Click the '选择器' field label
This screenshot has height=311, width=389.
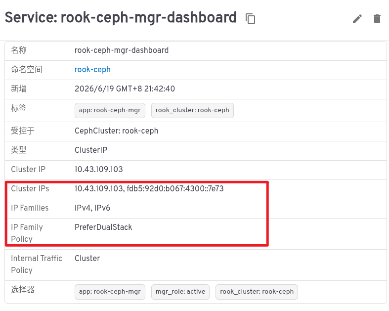click(x=23, y=289)
